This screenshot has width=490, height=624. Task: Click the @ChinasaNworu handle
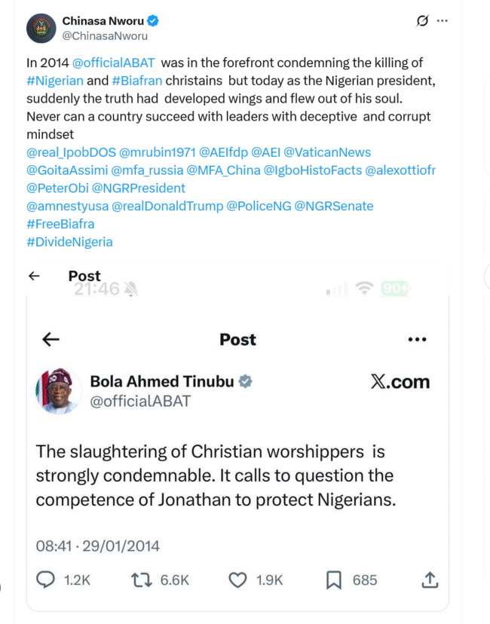(105, 35)
